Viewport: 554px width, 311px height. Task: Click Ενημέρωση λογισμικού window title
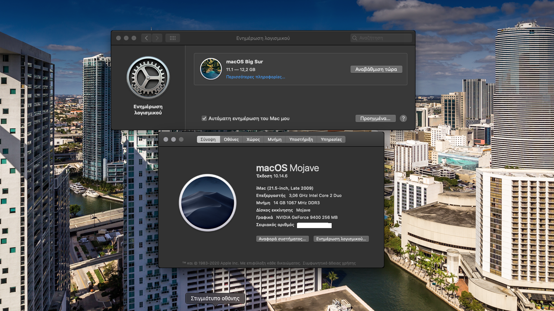[263, 38]
